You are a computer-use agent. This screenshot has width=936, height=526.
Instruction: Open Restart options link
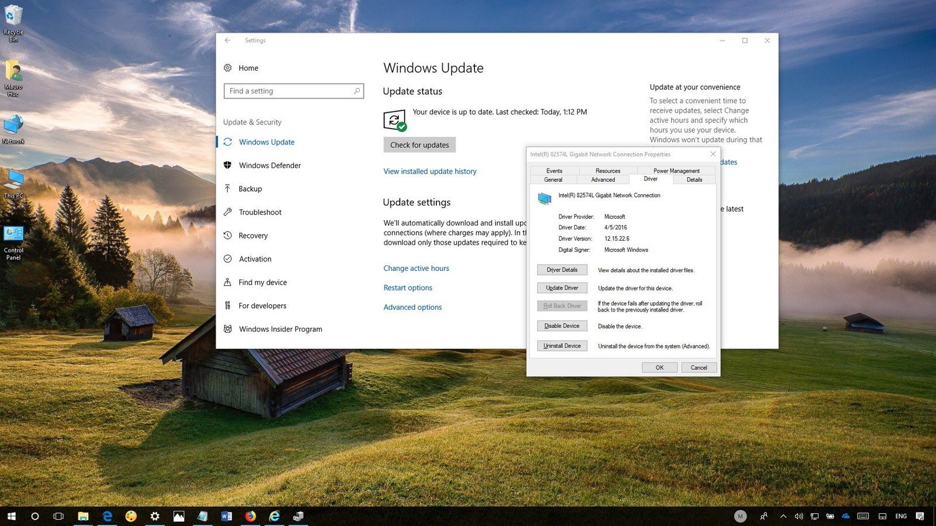click(408, 288)
